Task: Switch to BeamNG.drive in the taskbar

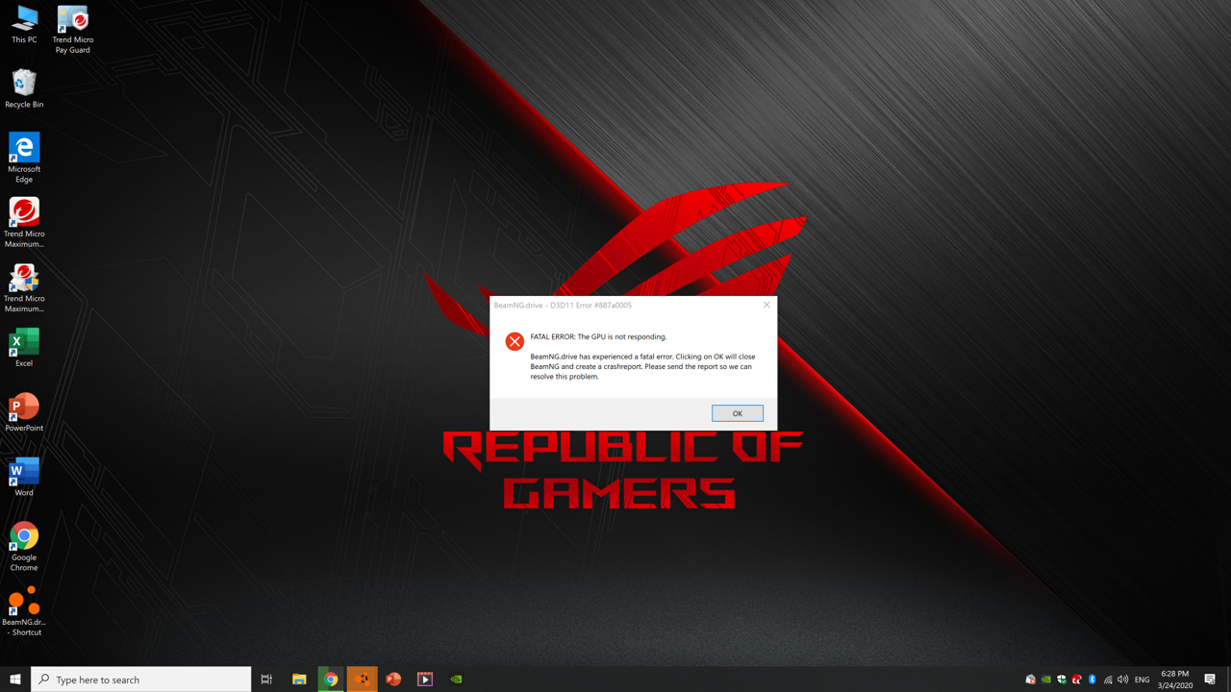Action: click(x=363, y=680)
